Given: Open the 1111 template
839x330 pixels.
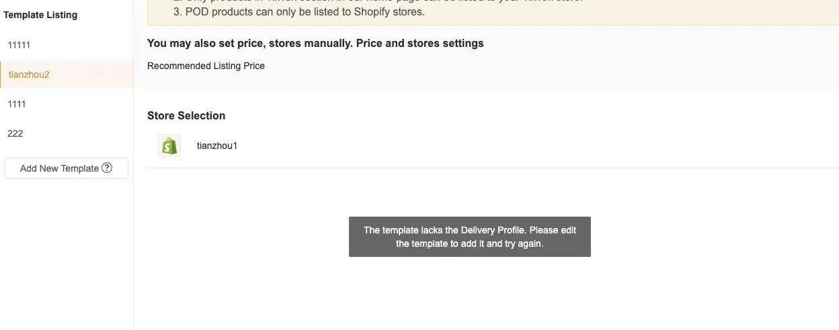Looking at the screenshot, I should (x=17, y=104).
